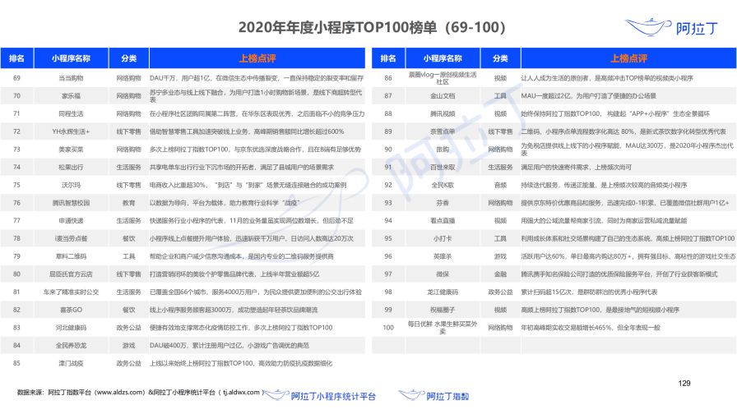This screenshot has height=414, width=737.
Task: Click the name cell 同程生活
Action: tap(71, 113)
